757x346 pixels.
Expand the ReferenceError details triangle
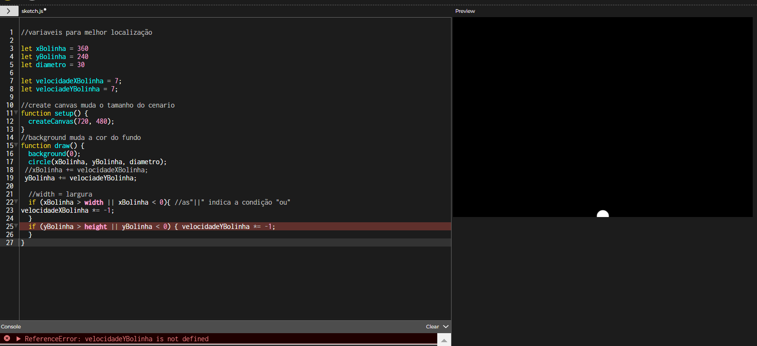click(19, 339)
